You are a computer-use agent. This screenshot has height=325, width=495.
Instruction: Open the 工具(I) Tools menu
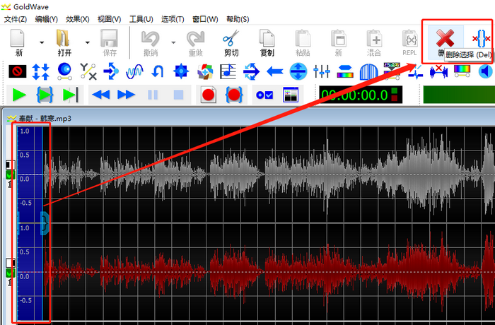(141, 19)
